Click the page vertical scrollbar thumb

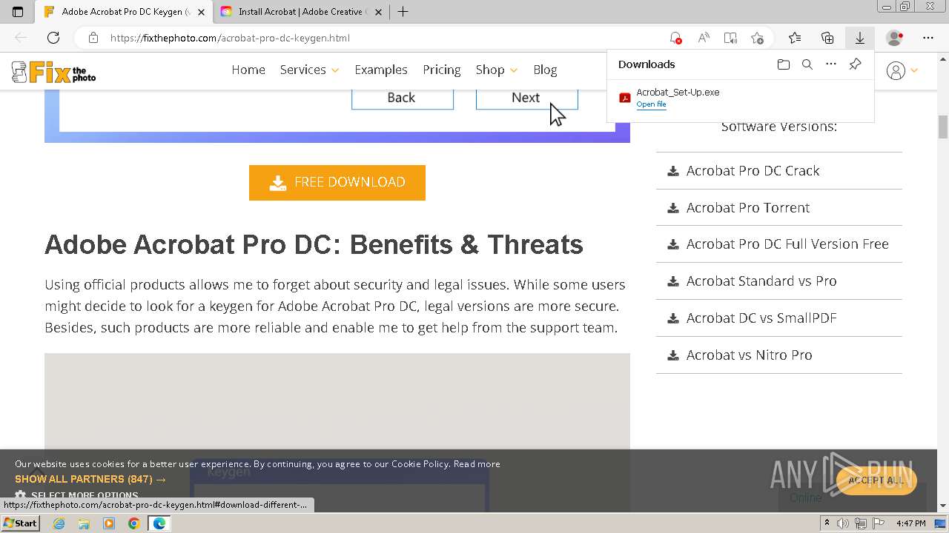point(943,127)
